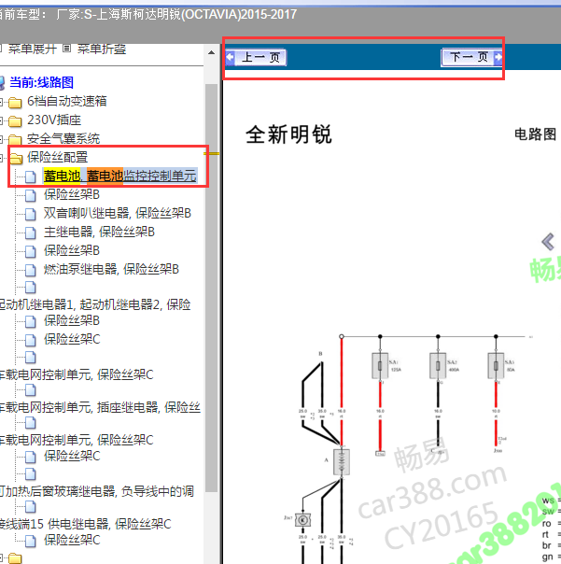Click the list icon before 菜单折叠
Screen dimensions: 561x564
(x=67, y=49)
